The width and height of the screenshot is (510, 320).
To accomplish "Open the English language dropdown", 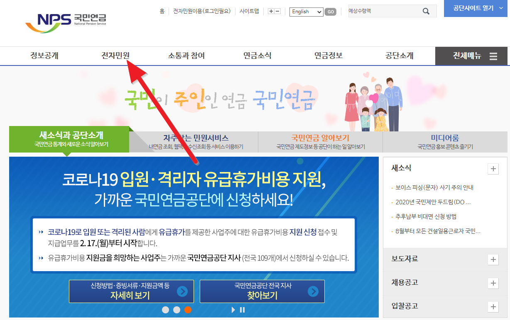I will tap(306, 12).
